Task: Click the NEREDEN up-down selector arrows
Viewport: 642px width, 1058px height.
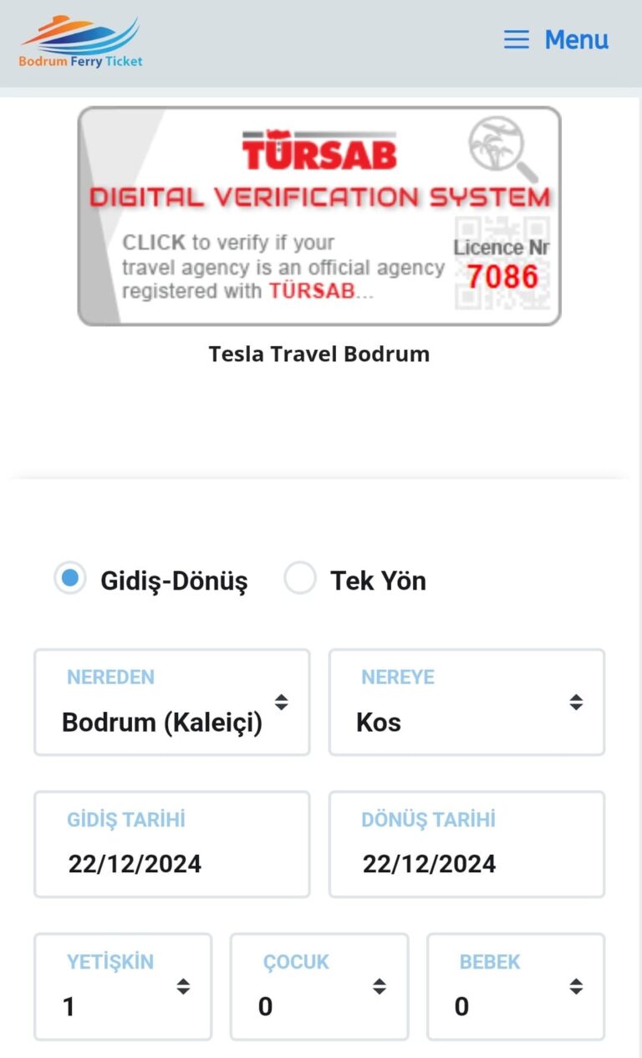Action: click(282, 703)
